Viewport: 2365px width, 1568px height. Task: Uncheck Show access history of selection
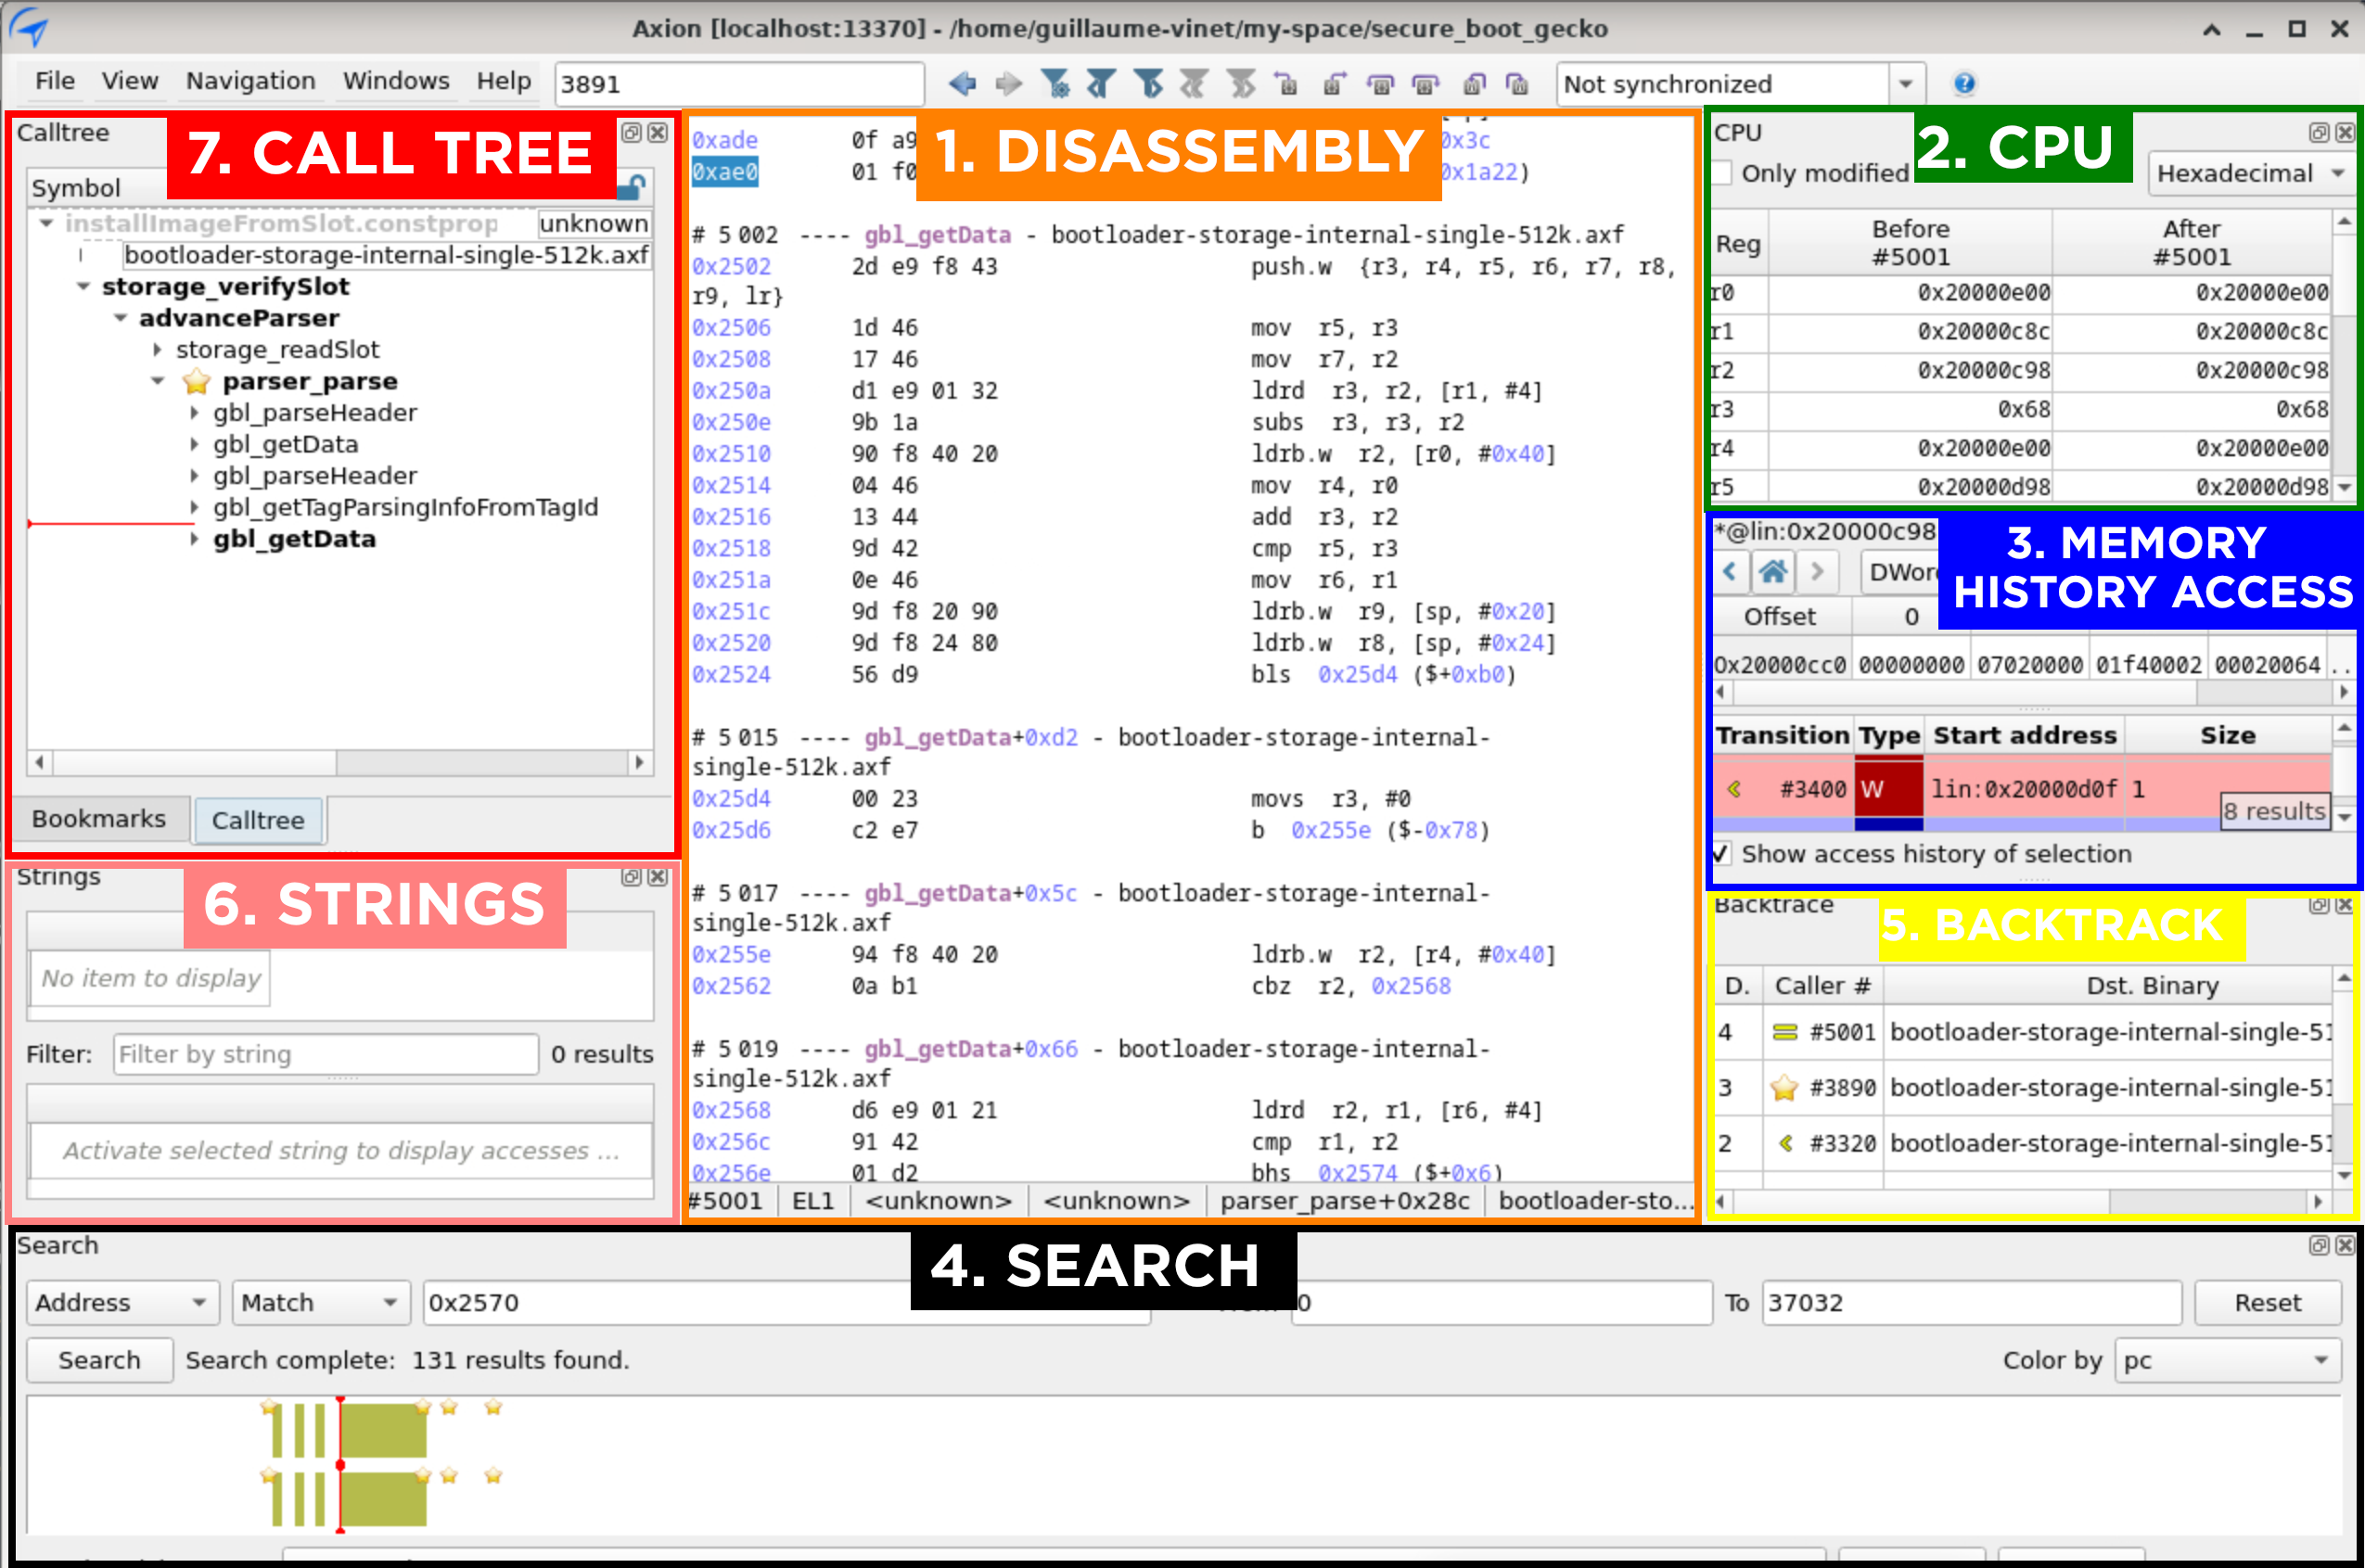click(x=1722, y=855)
